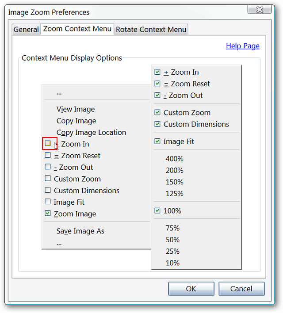Uncheck the Zoom Image checkbox
The width and height of the screenshot is (283, 313).
click(47, 213)
